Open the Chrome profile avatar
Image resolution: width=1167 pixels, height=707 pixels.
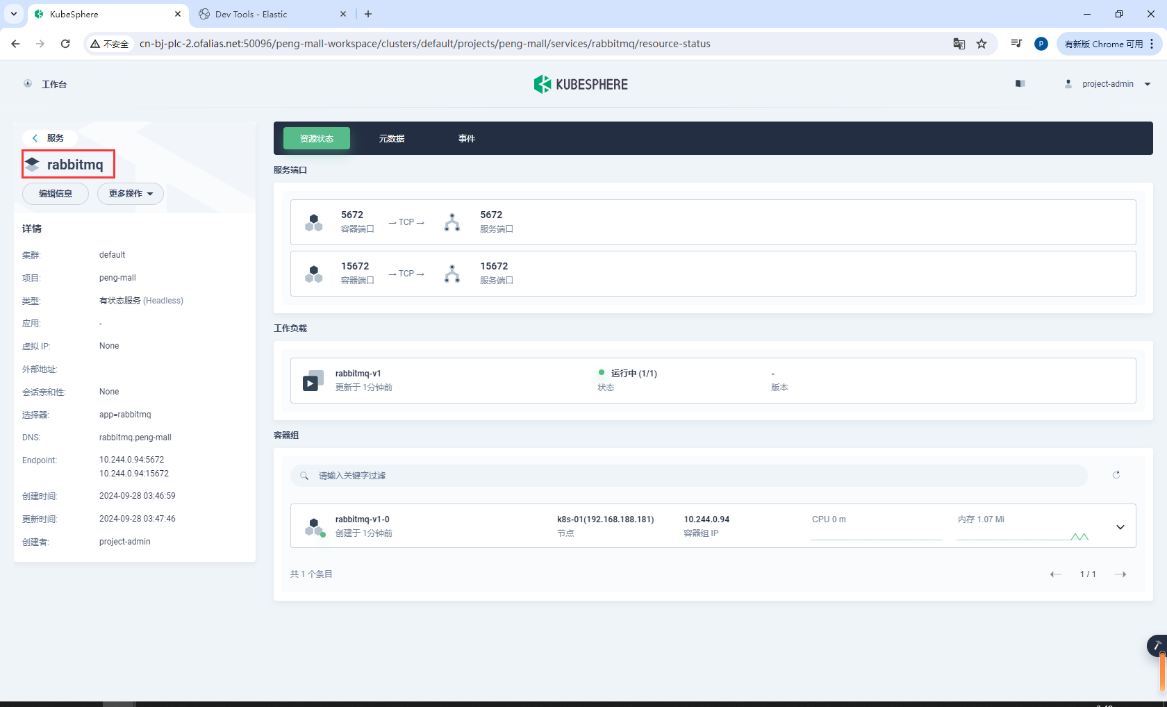(1041, 44)
